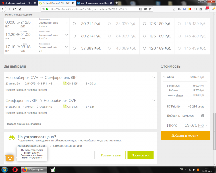The image size is (216, 173).
Task: Click the Добавить в корзину button
Action: (x=185, y=135)
